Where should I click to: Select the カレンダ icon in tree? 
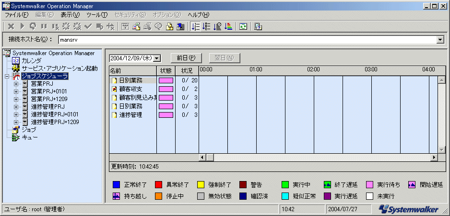click(16, 61)
